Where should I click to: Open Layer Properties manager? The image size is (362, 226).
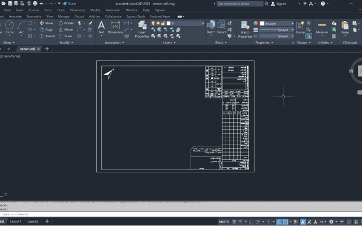[x=142, y=29]
